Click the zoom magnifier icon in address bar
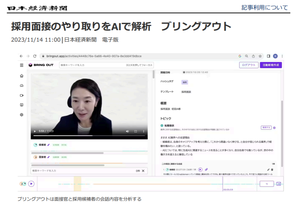This screenshot has width=299, height=209. click(x=246, y=56)
